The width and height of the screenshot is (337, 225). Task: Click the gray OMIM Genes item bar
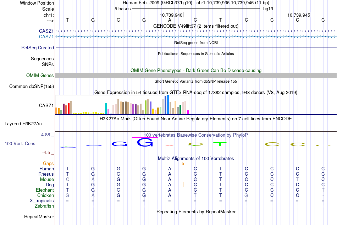point(196,75)
